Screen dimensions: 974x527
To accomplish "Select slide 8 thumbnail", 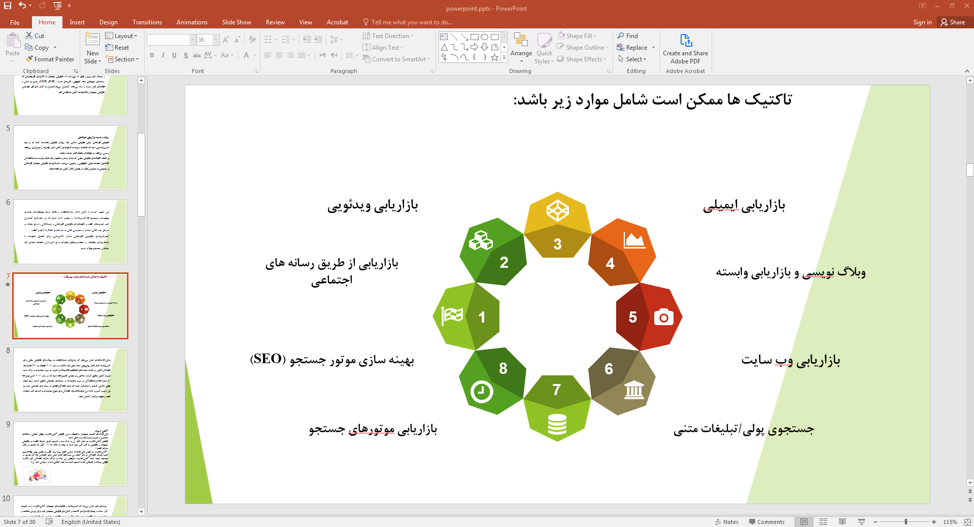I will (x=70, y=380).
